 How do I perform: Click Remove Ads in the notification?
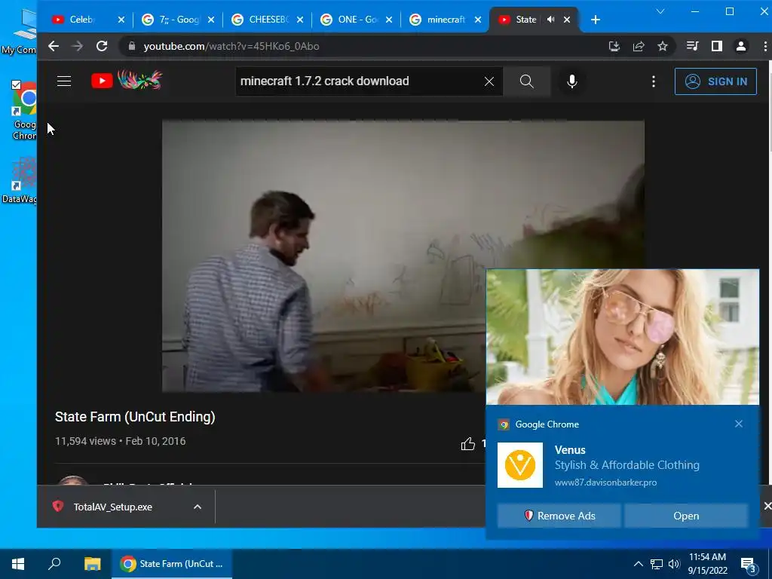(559, 516)
